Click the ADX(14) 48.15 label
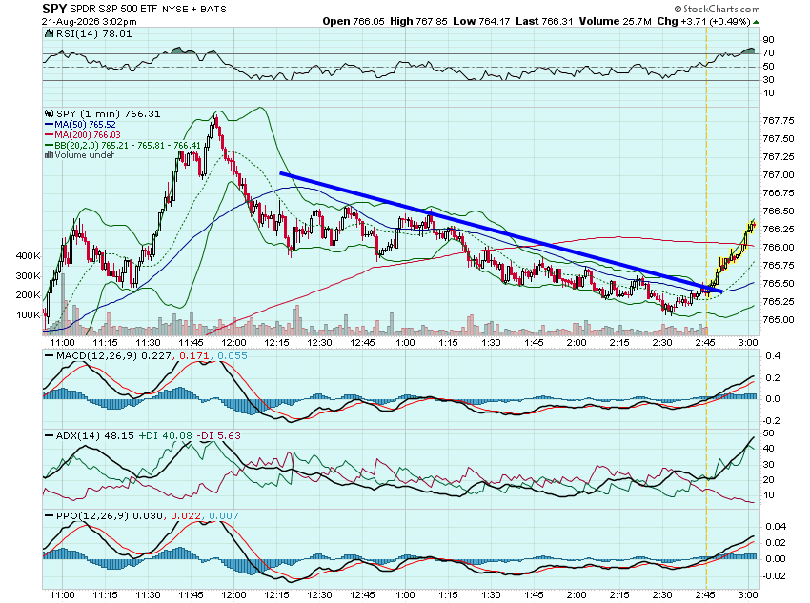810x603 pixels. [95, 435]
